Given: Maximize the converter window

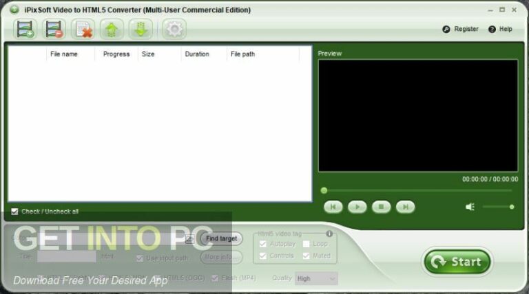Looking at the screenshot, I should [x=502, y=10].
